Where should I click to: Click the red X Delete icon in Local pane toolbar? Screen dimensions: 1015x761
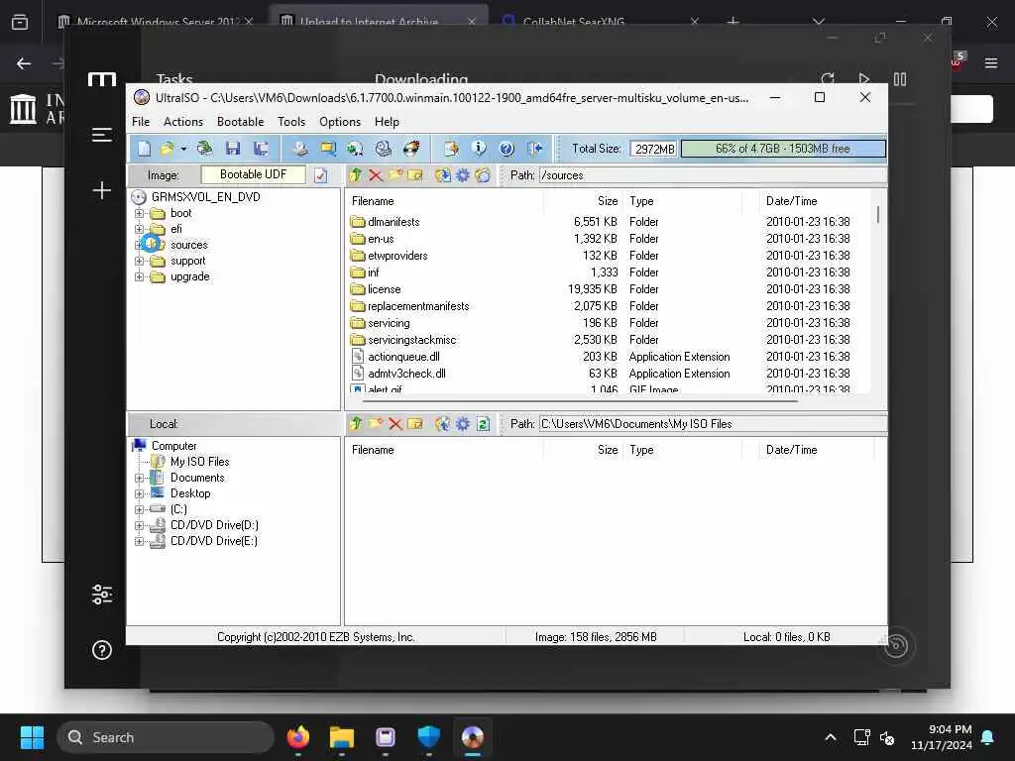tap(395, 424)
